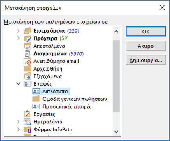Click the (239) unread count
Viewport: 170px width, 141px height.
73,31
